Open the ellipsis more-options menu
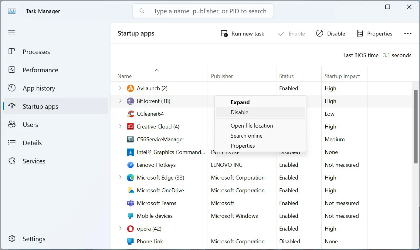Image resolution: width=420 pixels, height=250 pixels. [408, 33]
